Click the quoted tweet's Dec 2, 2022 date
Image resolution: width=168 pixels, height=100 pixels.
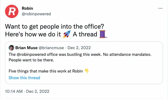79,48
